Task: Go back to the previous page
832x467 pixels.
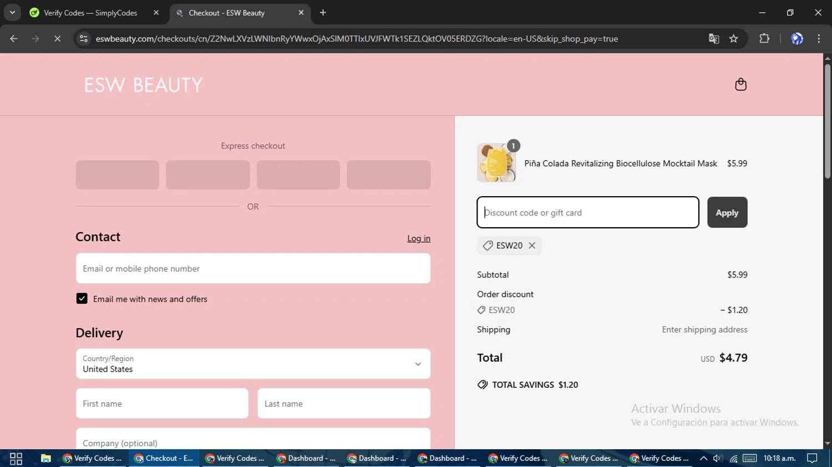Action: (14, 39)
